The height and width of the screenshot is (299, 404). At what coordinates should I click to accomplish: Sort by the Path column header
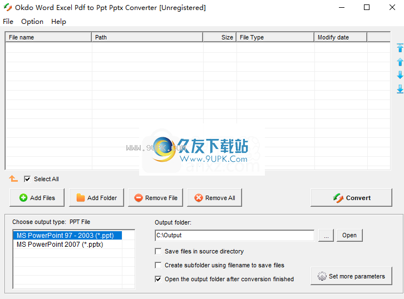click(147, 37)
